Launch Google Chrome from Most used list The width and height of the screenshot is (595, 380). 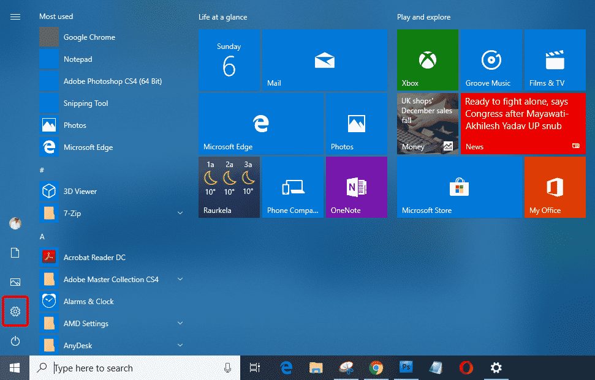(x=111, y=37)
